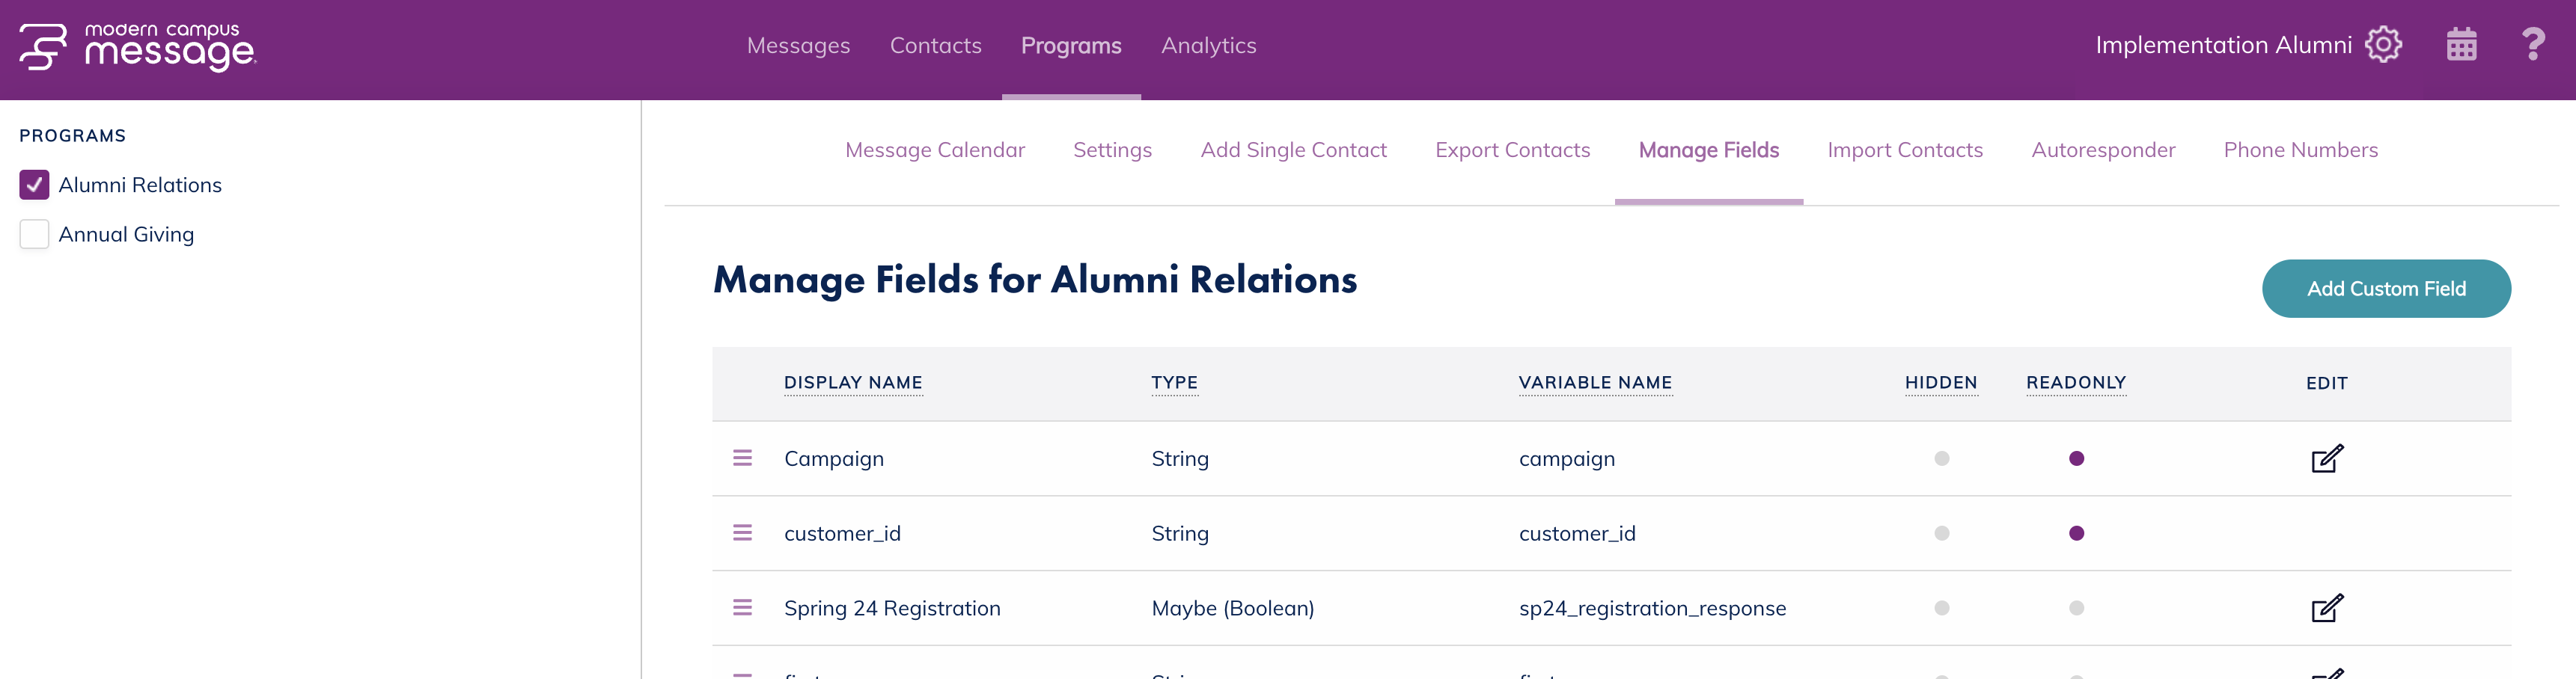
Task: Toggle Hidden dot for Spring 24 Registration
Action: pos(1941,608)
